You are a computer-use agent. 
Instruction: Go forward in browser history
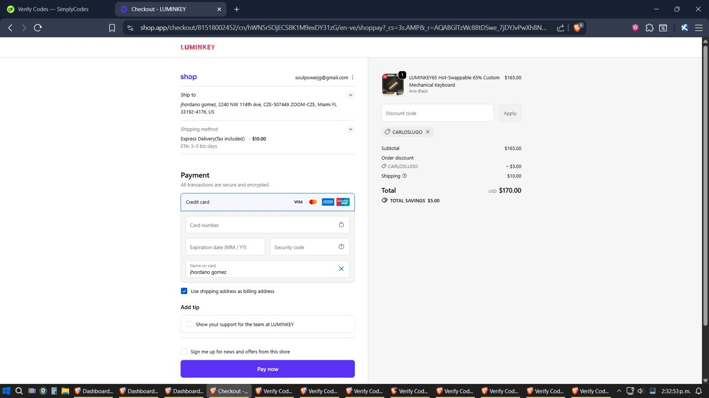[24, 28]
